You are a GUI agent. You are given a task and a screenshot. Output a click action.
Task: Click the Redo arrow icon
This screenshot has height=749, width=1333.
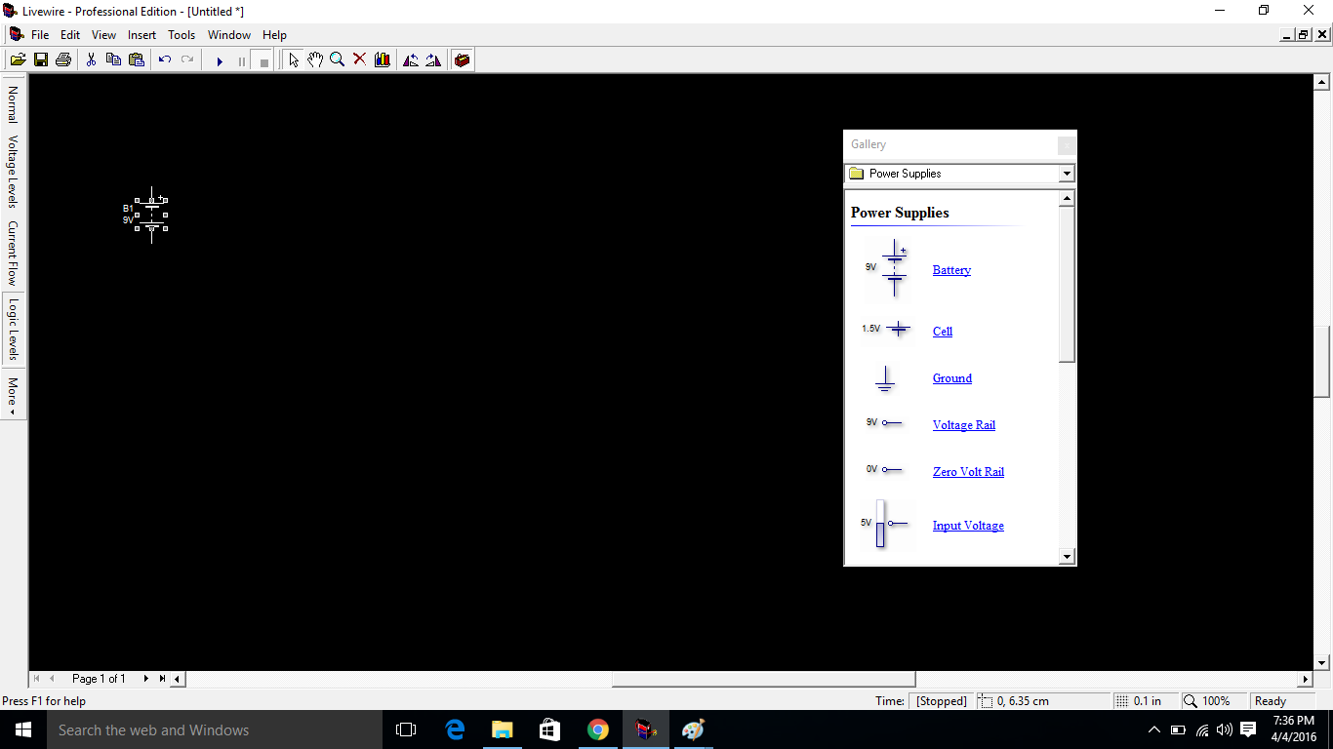187,60
